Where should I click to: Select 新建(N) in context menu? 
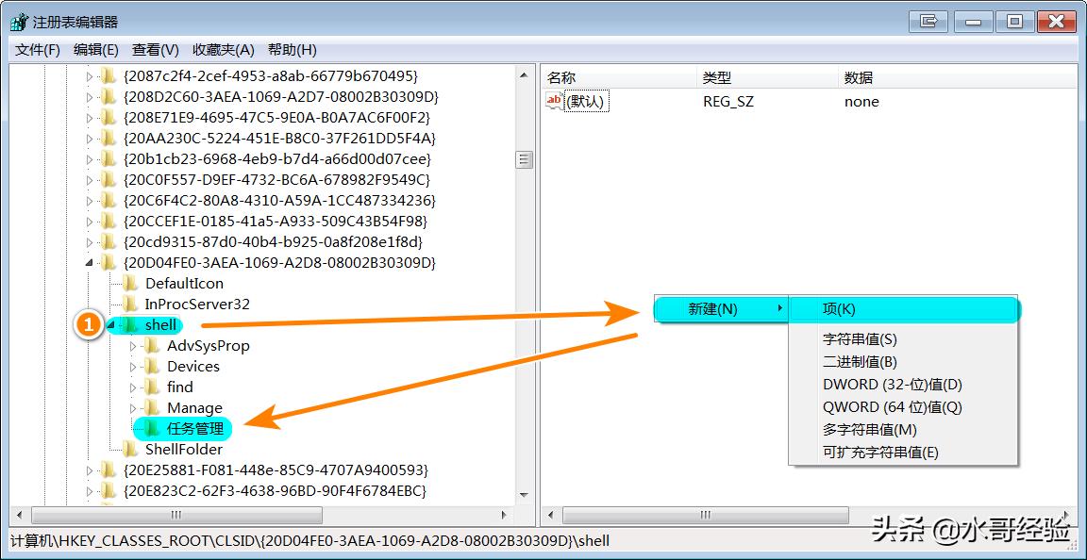(721, 309)
